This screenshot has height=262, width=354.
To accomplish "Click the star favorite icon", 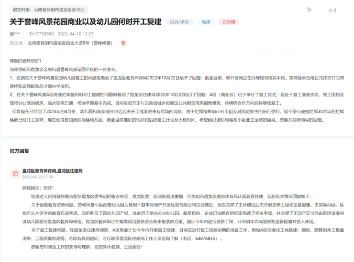I will [x=330, y=10].
